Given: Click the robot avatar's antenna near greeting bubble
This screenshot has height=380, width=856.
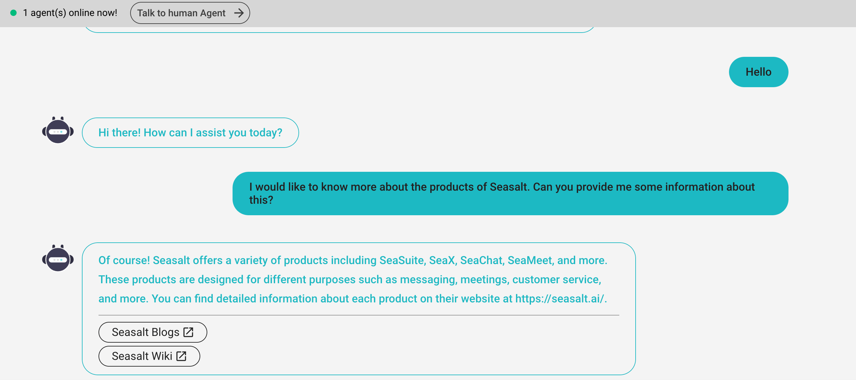Looking at the screenshot, I should 57,119.
